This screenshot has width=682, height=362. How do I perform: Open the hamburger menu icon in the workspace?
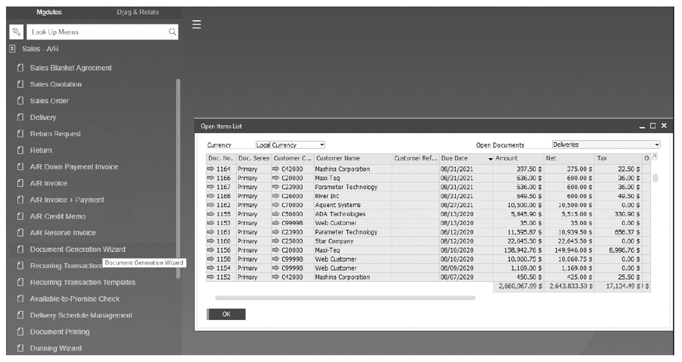[197, 24]
